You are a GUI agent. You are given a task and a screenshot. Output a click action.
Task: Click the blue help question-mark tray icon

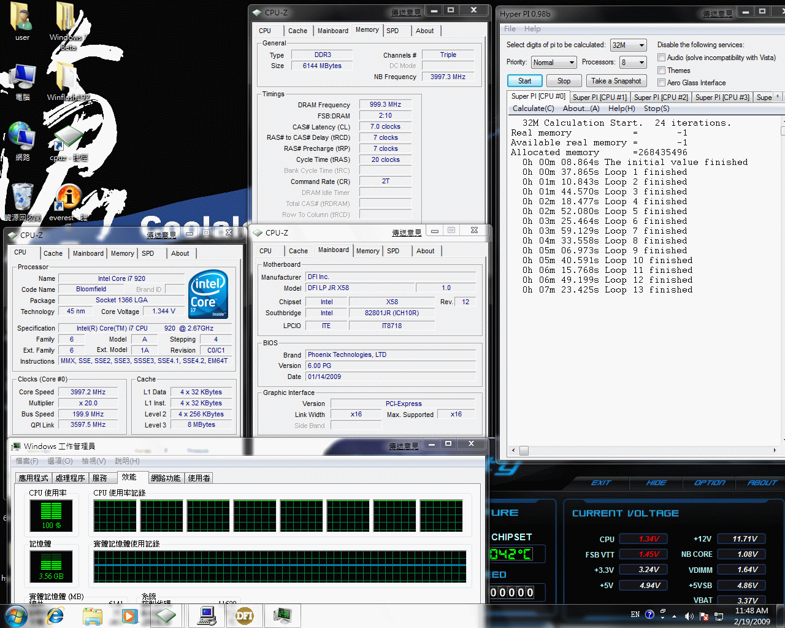click(649, 614)
